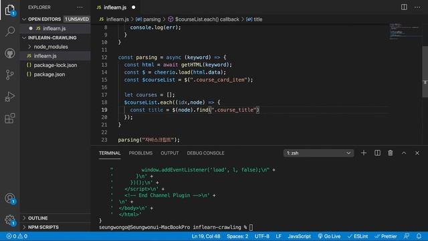This screenshot has width=428, height=241.
Task: Open editor more actions ellipsis
Action: 417,7
